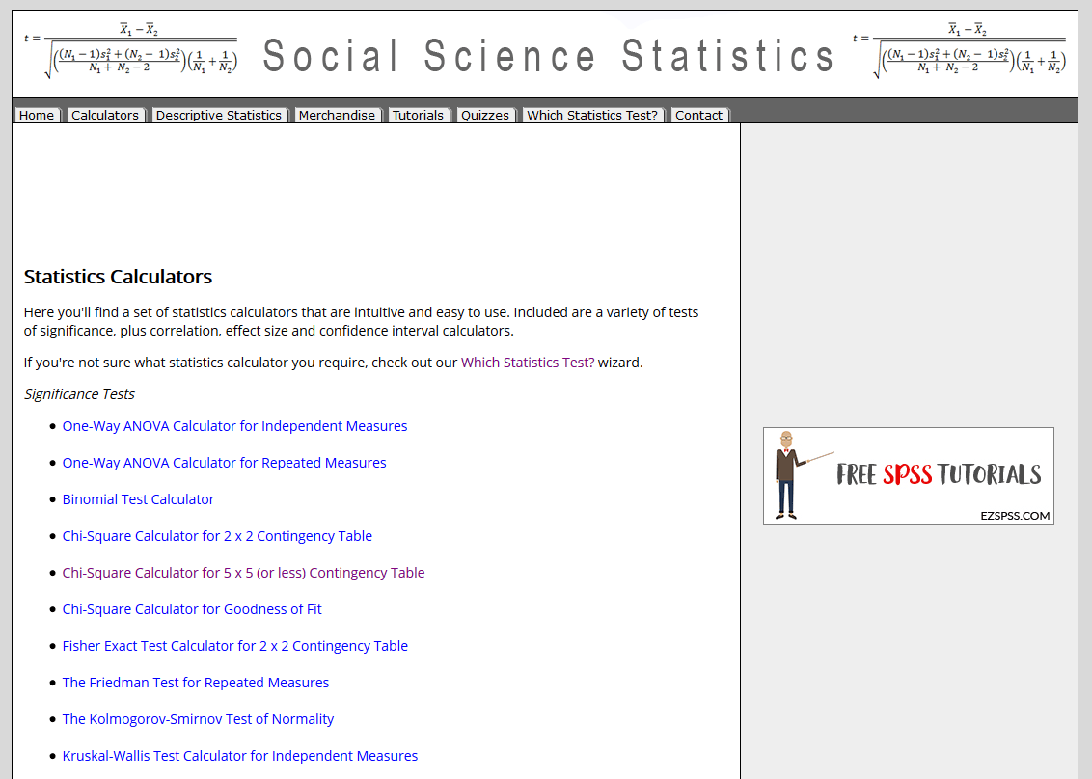
Task: Click the Free SPSS Tutorials banner
Action: click(908, 476)
